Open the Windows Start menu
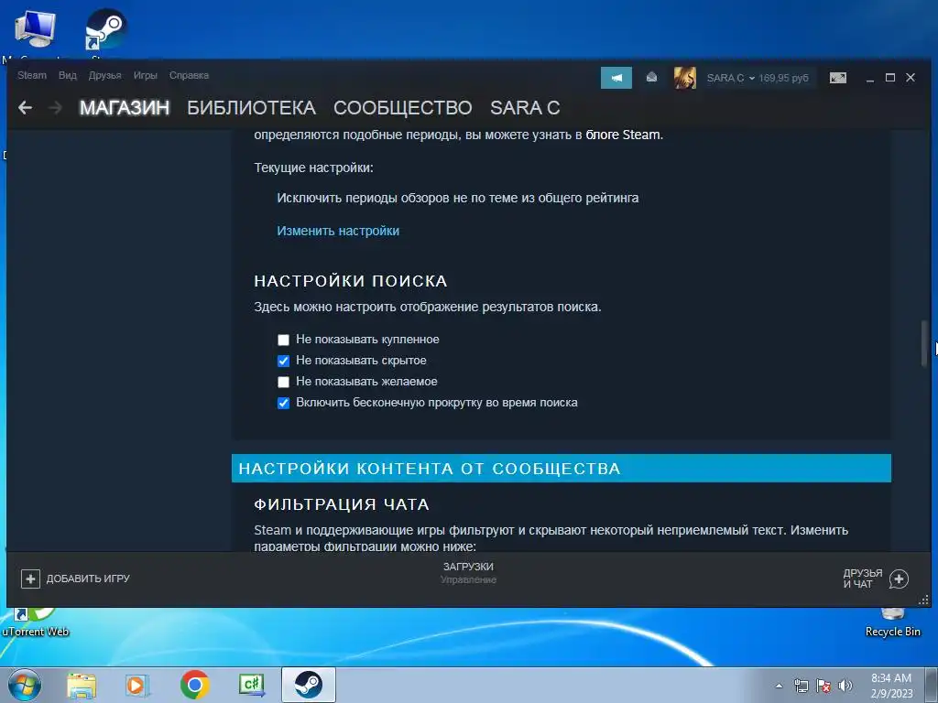 24,685
